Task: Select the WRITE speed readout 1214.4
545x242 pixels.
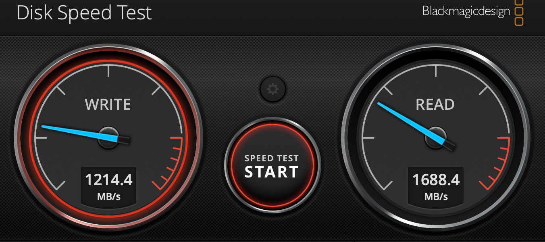Action: click(x=109, y=179)
